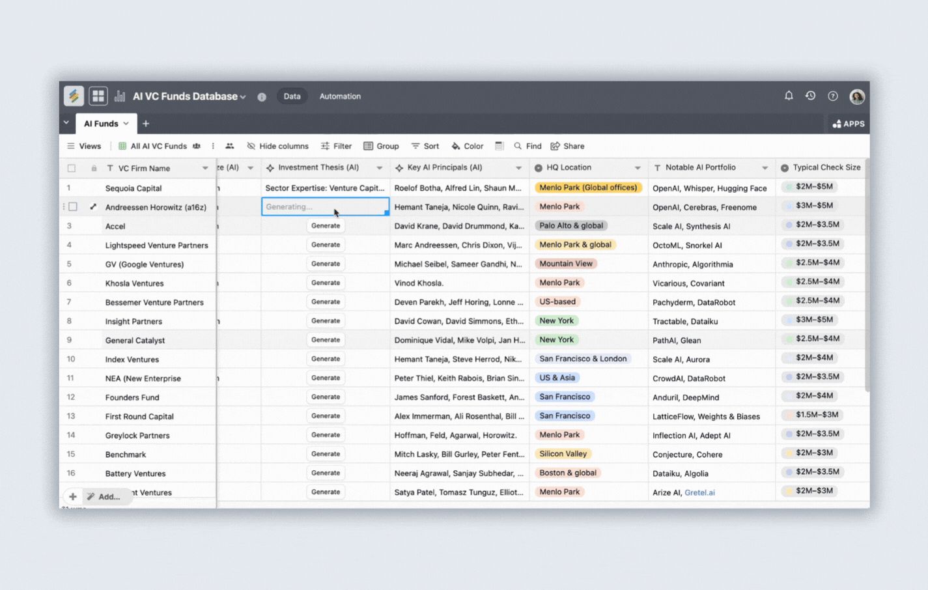The height and width of the screenshot is (590, 928).
Task: Click the Generating... cell for Andreessen Horowitz
Action: coord(326,206)
